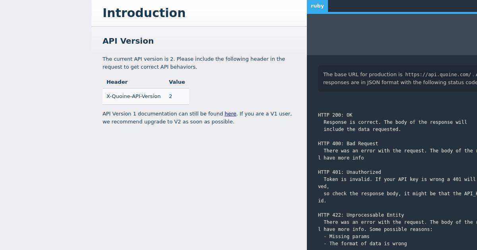Click the Introduction heading
The width and height of the screenshot is (477, 250).
point(144,13)
